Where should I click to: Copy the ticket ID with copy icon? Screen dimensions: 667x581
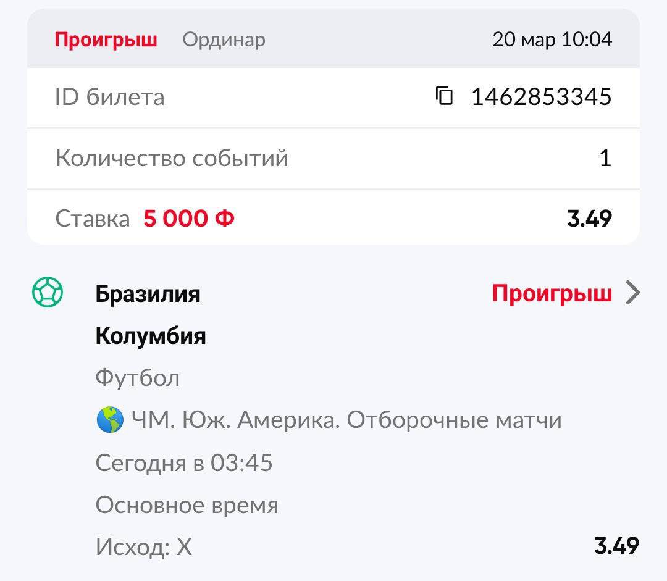[445, 96]
